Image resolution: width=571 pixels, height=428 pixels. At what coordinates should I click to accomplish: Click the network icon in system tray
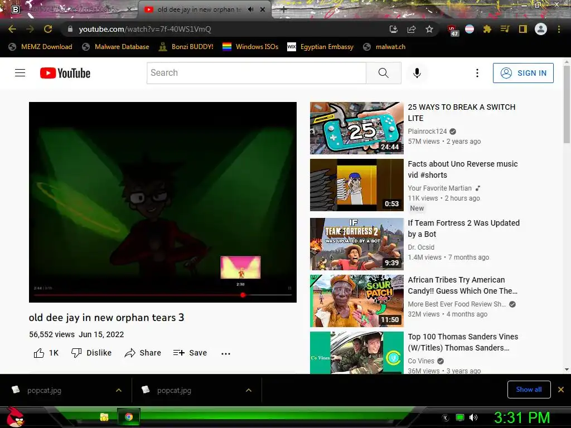pos(460,417)
